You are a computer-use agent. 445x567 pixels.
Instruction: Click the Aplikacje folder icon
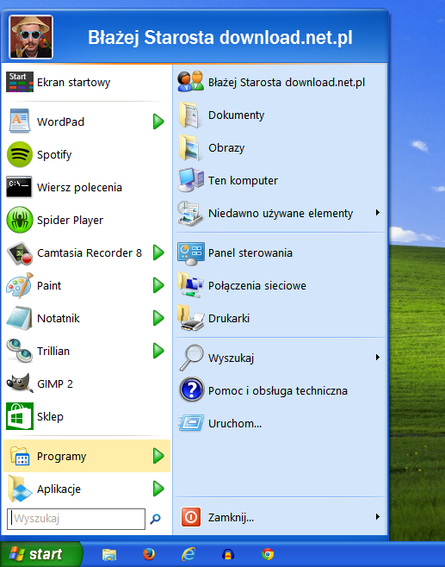tap(20, 489)
